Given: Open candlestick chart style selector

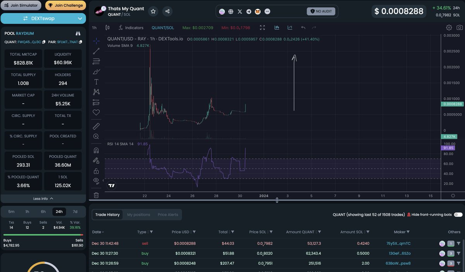Looking at the screenshot, I should (108, 28).
